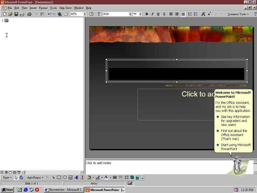Choose the Free Rotate tool

coord(21,177)
